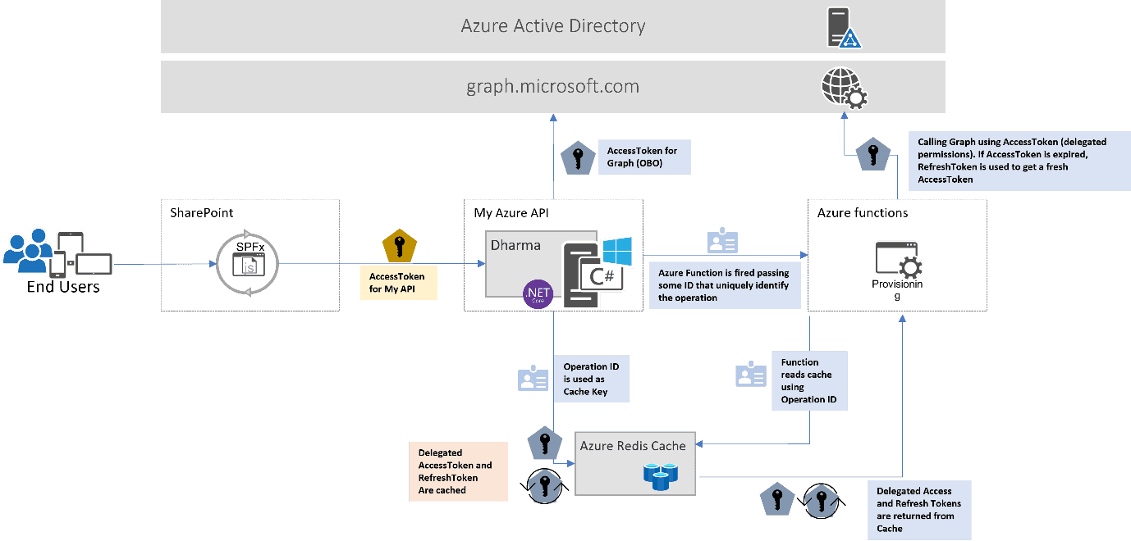Click the key pentagon icon beside tokens returned from Cache note
The height and width of the screenshot is (541, 1131).
coord(777,499)
